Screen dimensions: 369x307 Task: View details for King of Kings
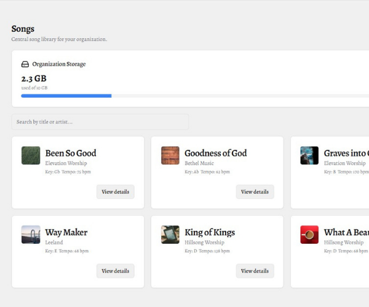point(255,271)
